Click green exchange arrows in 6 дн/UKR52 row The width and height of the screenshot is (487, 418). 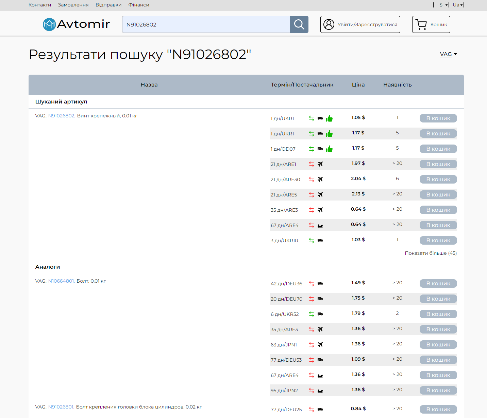pyautogui.click(x=312, y=314)
